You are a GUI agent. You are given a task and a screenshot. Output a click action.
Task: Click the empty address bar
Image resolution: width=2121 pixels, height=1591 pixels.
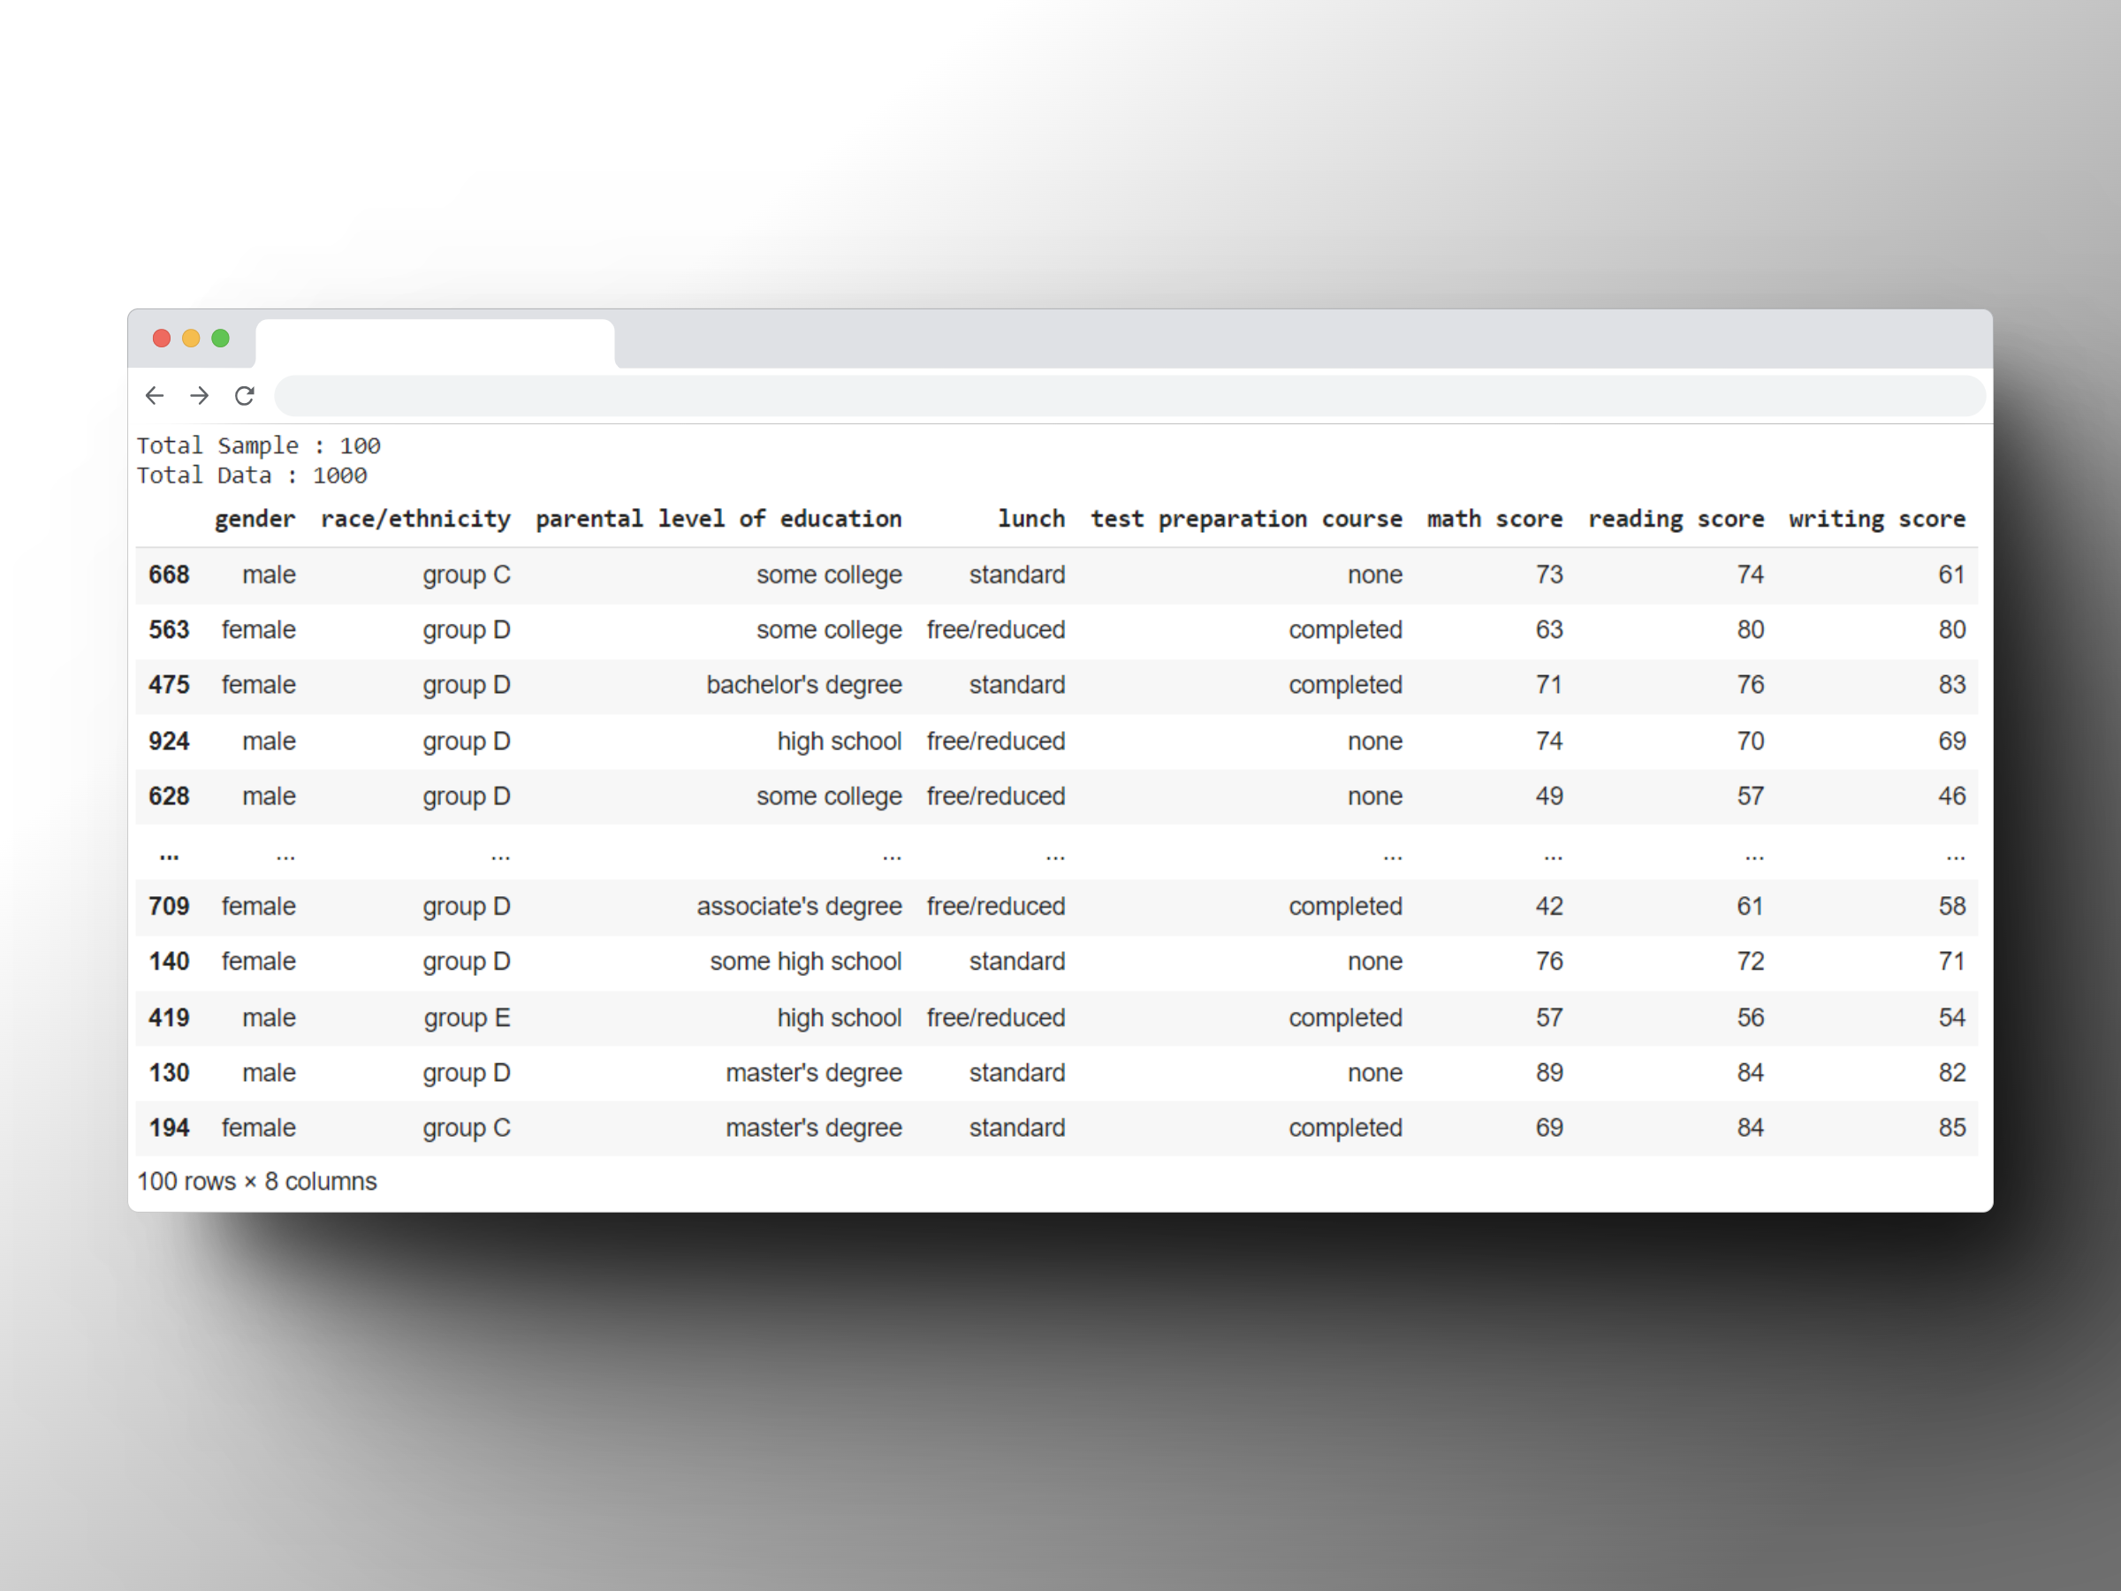[x=1129, y=395]
